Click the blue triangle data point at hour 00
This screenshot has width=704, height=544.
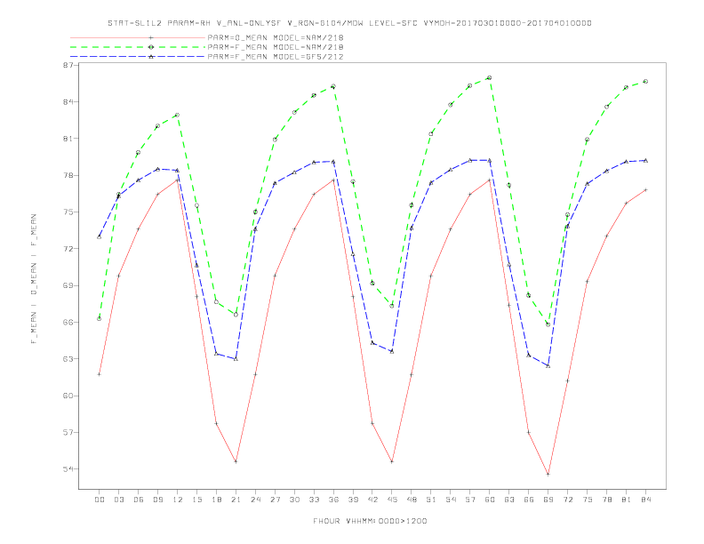pos(100,236)
